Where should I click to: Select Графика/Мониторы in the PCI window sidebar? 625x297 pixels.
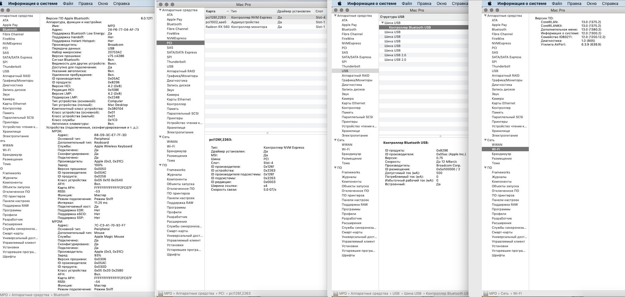pyautogui.click(x=182, y=76)
